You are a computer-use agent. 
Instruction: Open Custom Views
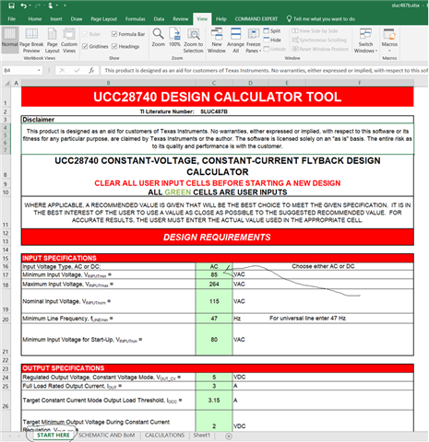pos(69,41)
